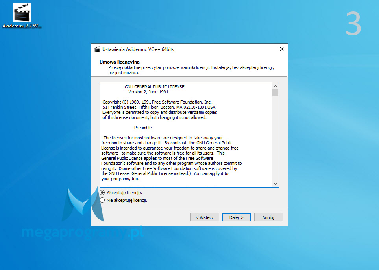Viewport: 379px width, 270px height.
Task: Select 'Akceptuję licencję' radio button
Action: [x=102, y=193]
